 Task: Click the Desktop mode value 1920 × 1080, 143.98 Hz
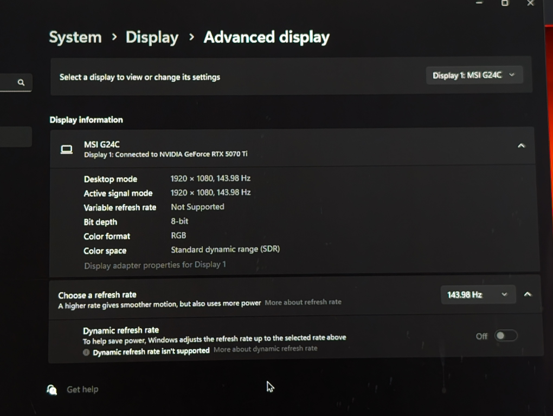click(210, 178)
